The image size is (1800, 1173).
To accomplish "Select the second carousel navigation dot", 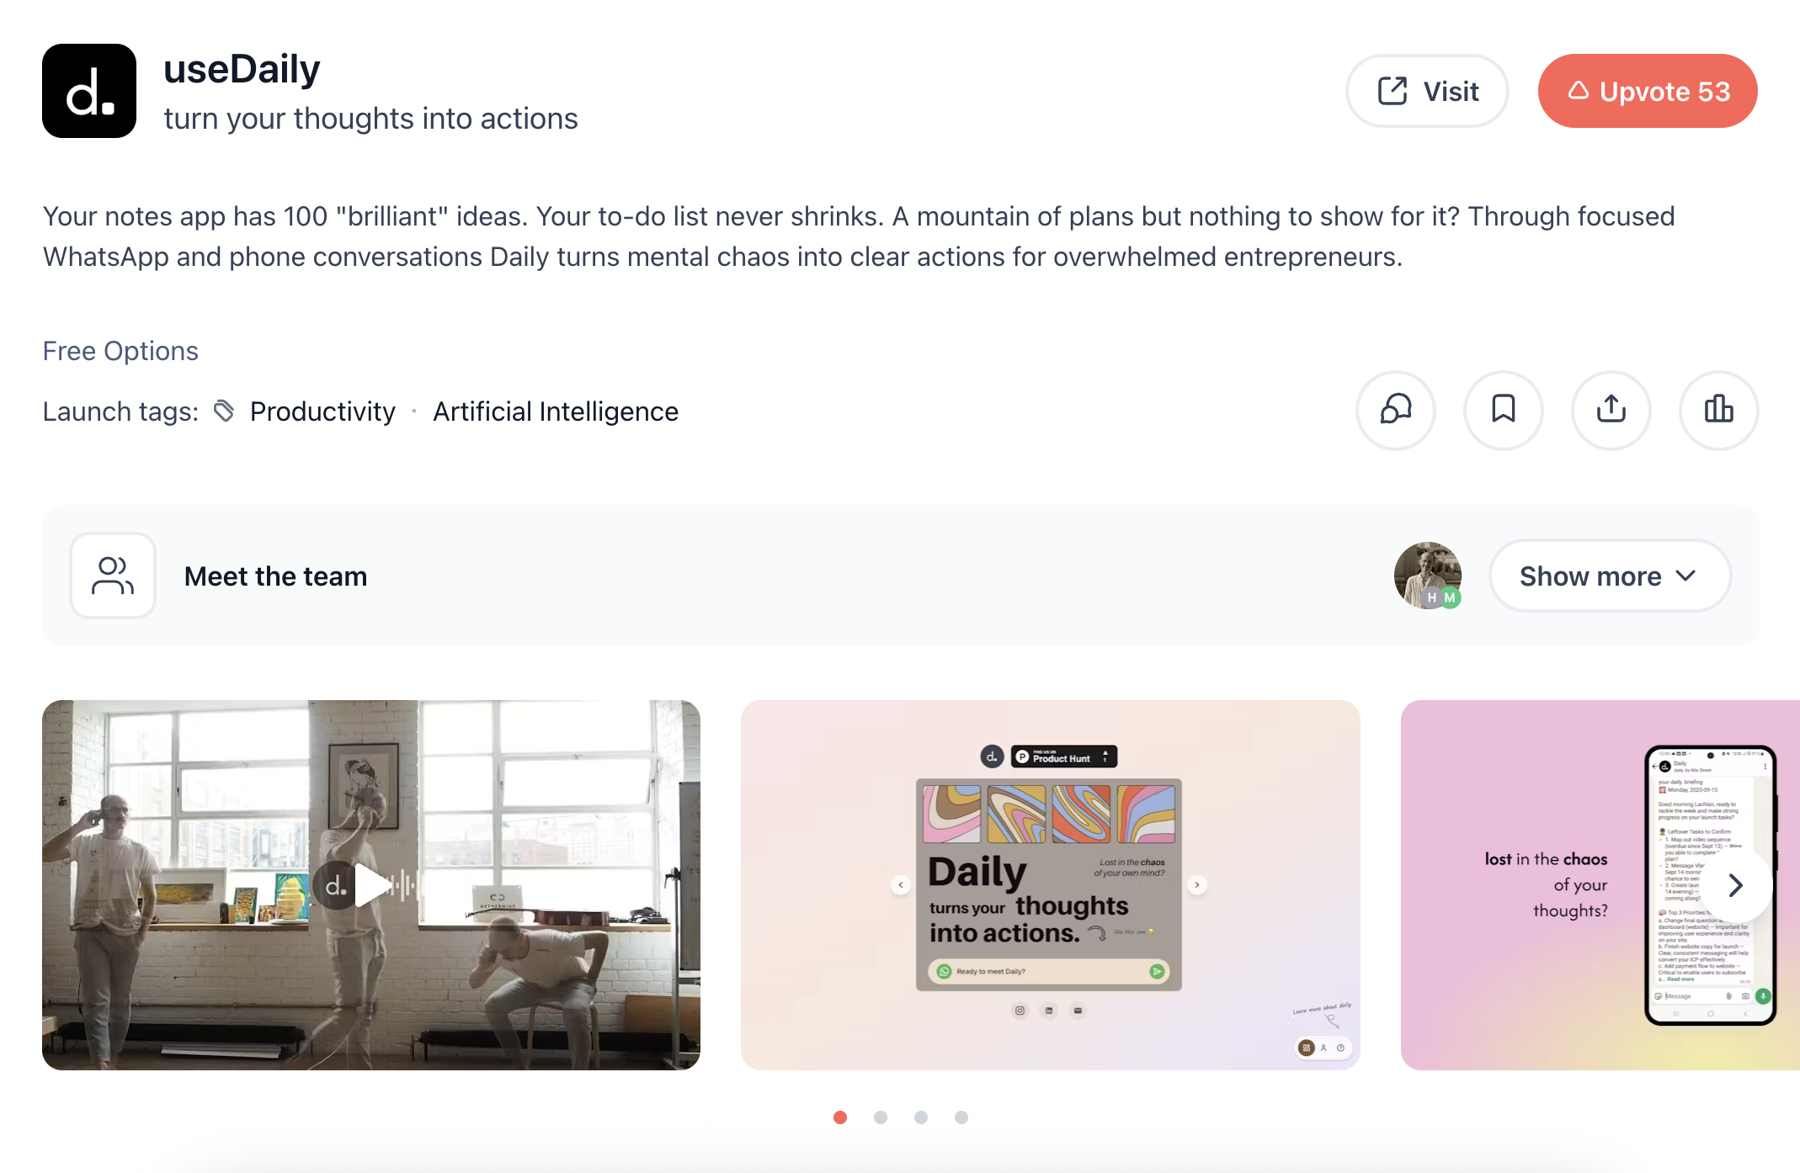I will [881, 1117].
